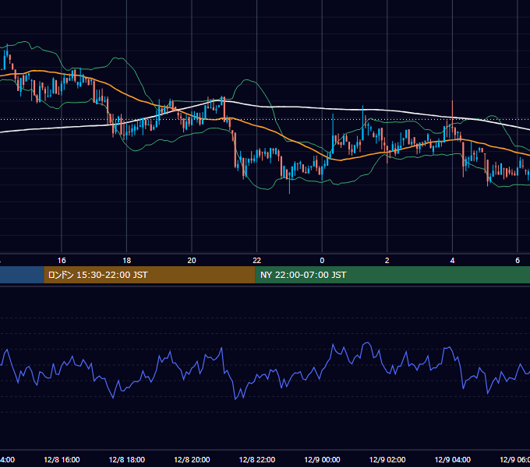The image size is (530, 467).
Task: Click the 2 hour axis label
Action: pyautogui.click(x=387, y=261)
